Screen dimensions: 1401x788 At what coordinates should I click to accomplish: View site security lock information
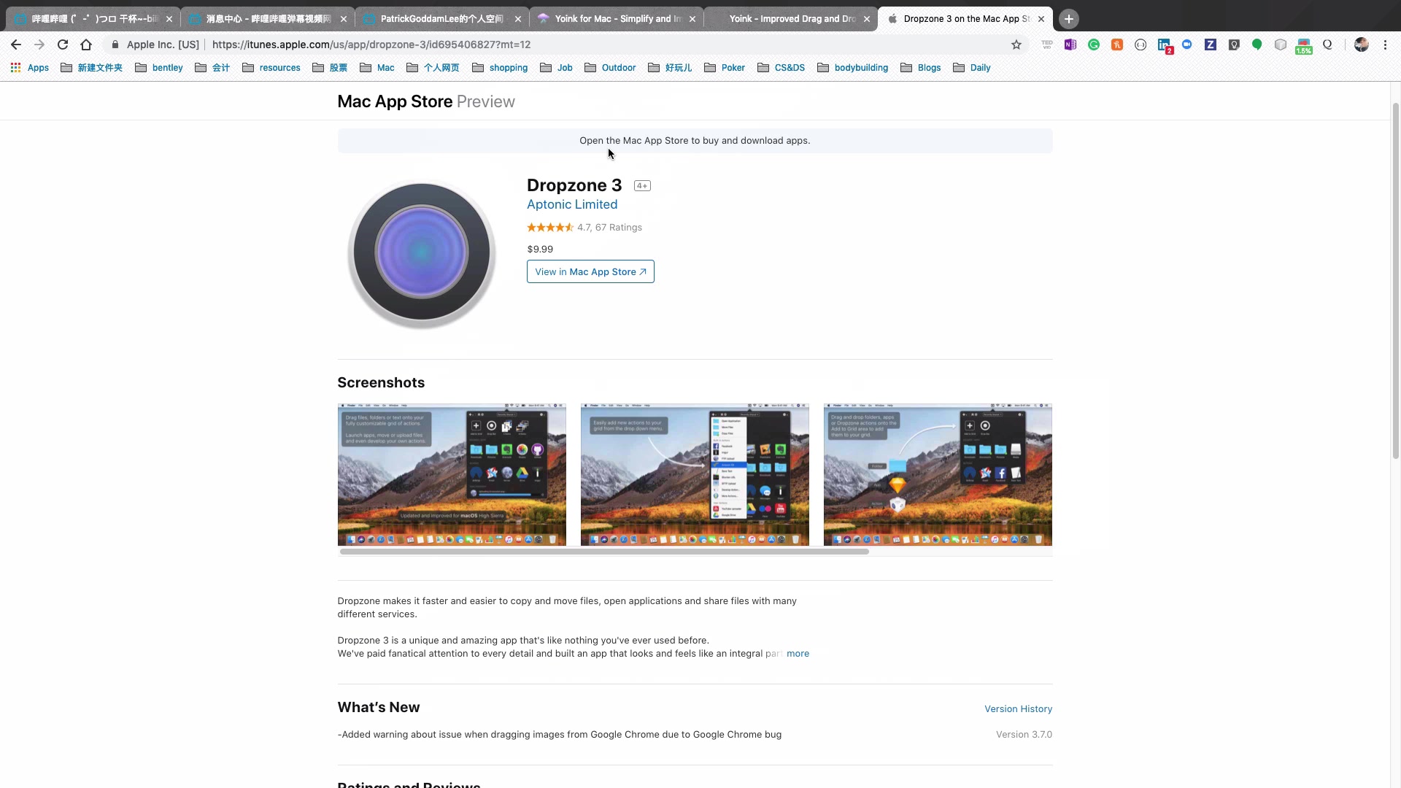click(115, 45)
